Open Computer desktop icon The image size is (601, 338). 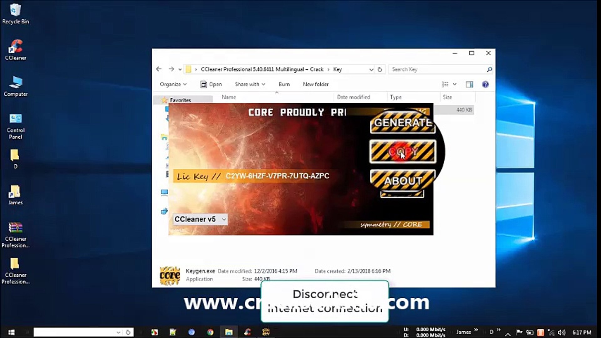(x=15, y=86)
